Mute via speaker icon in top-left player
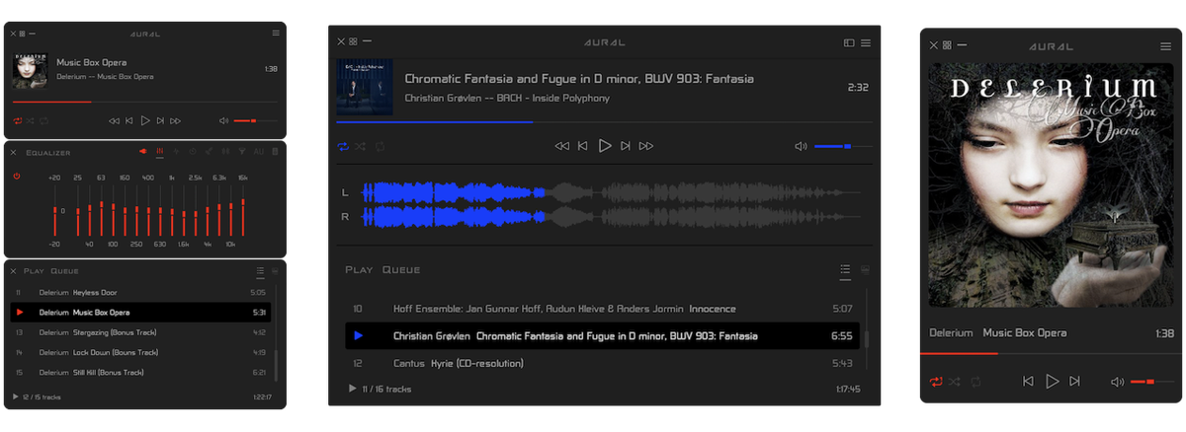Image resolution: width=1186 pixels, height=432 pixels. [224, 120]
